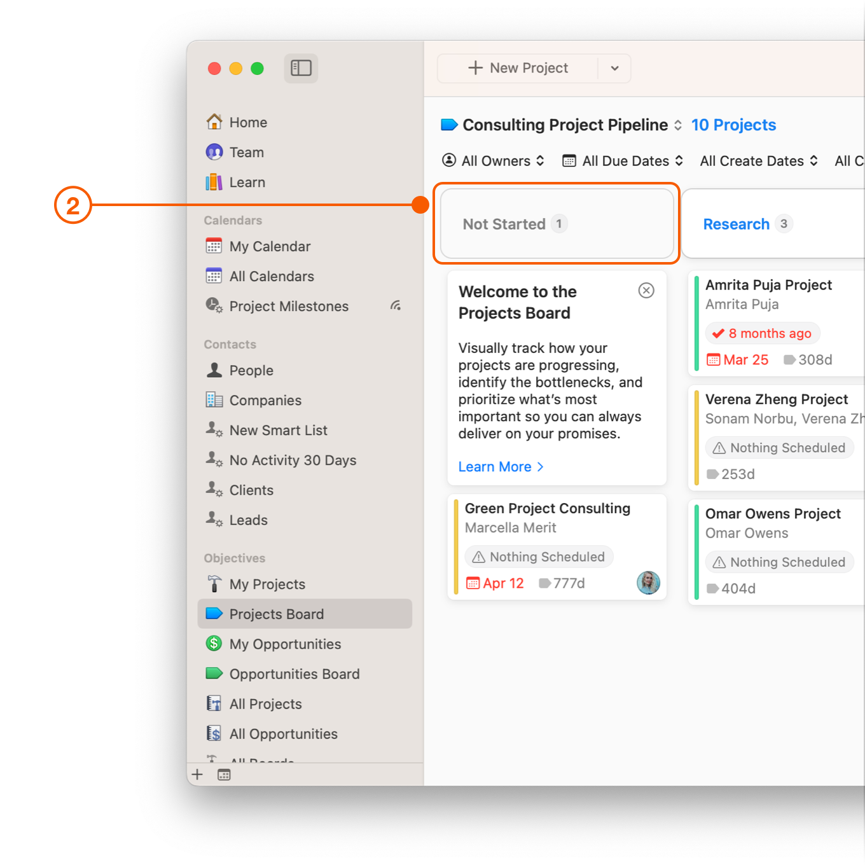Click the All Projects icon
Screen dimensions: 865x865
[214, 703]
